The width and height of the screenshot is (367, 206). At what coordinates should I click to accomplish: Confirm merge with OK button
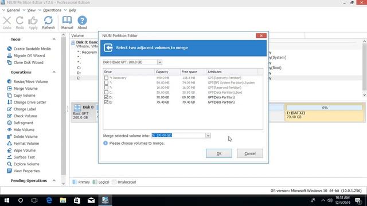[219, 153]
